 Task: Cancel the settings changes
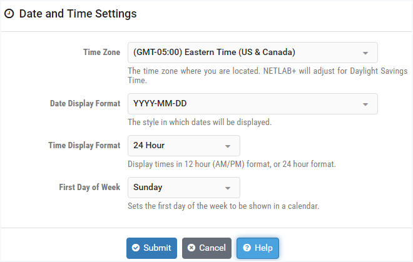click(206, 248)
